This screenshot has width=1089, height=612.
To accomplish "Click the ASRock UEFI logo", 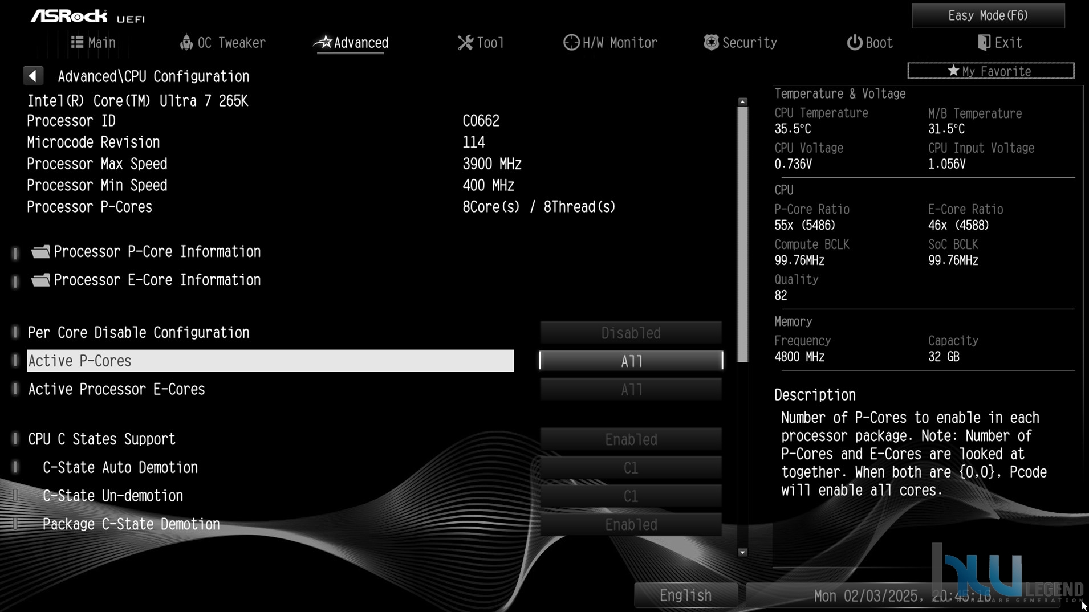I will 88,16.
